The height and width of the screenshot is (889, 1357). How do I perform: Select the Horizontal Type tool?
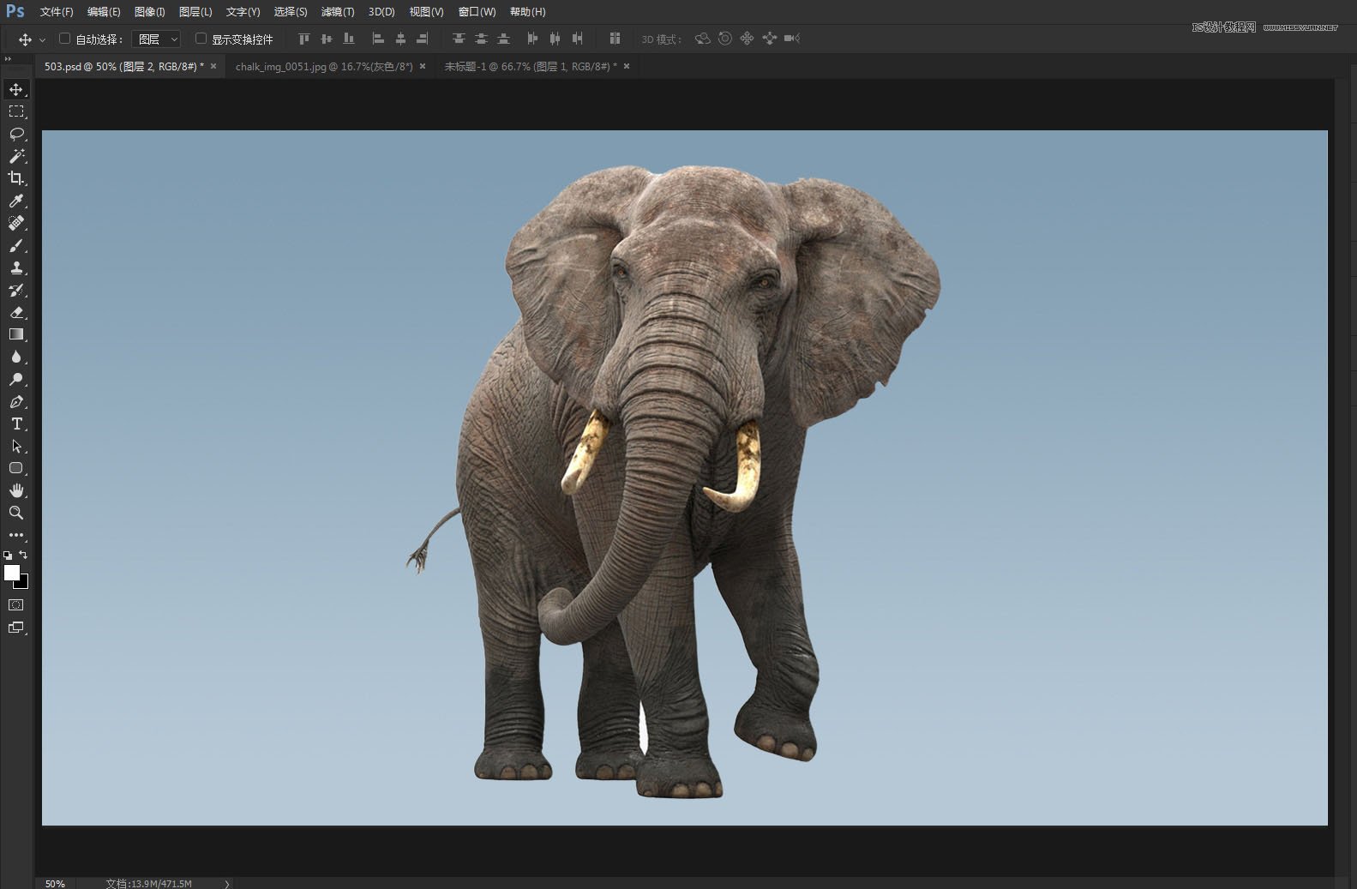pyautogui.click(x=16, y=423)
